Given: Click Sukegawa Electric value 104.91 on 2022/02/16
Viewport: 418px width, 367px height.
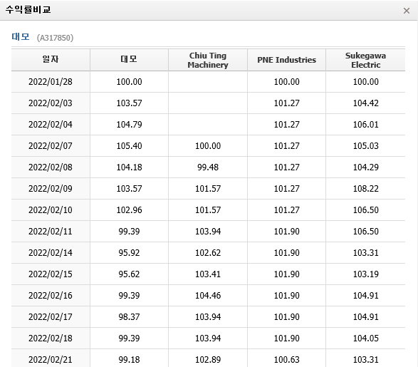Looking at the screenshot, I should [366, 295].
